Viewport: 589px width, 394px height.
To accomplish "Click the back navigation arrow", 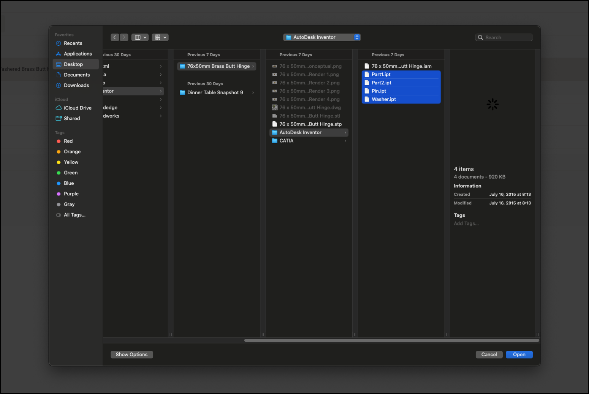I will tap(115, 37).
